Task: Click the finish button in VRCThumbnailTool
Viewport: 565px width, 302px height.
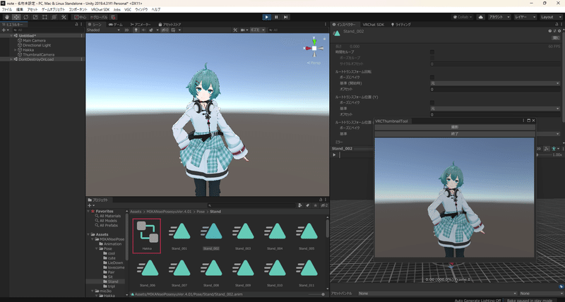Action: coord(455,134)
